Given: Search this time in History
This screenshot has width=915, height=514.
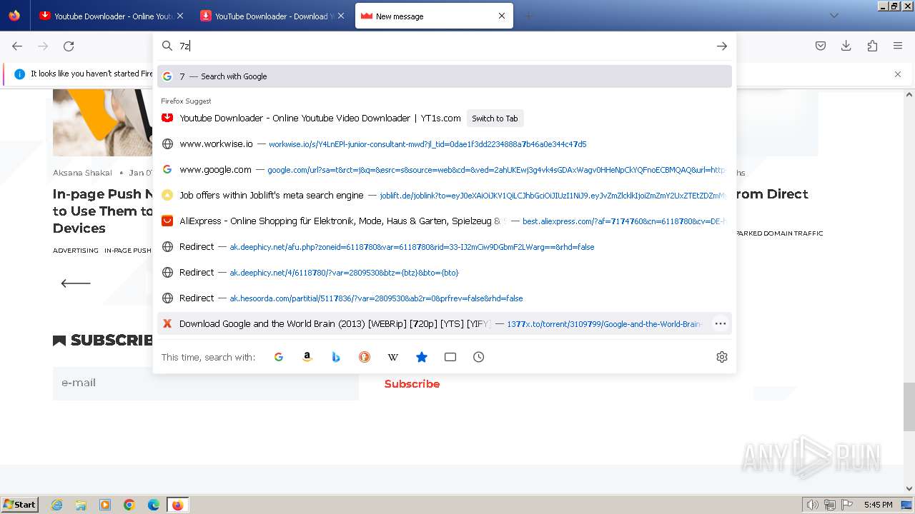Looking at the screenshot, I should click(x=479, y=357).
